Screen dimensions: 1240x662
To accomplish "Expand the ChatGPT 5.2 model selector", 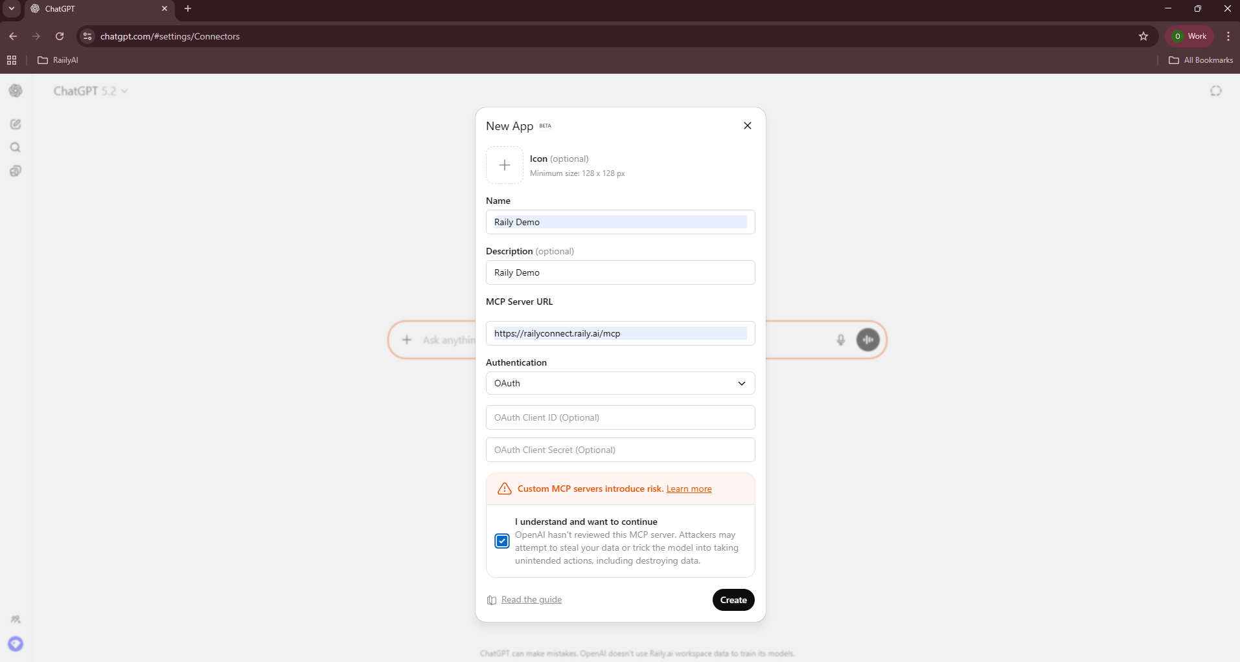I will point(91,91).
